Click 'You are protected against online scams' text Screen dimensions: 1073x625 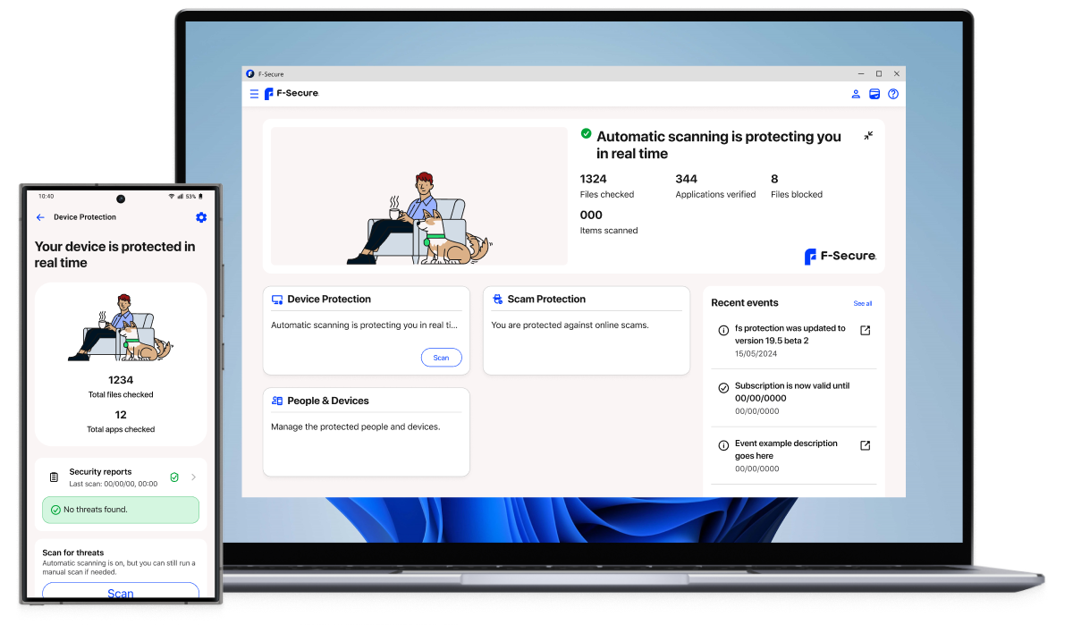tap(570, 325)
